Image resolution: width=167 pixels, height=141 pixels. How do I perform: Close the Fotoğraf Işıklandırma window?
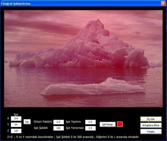[163, 4]
